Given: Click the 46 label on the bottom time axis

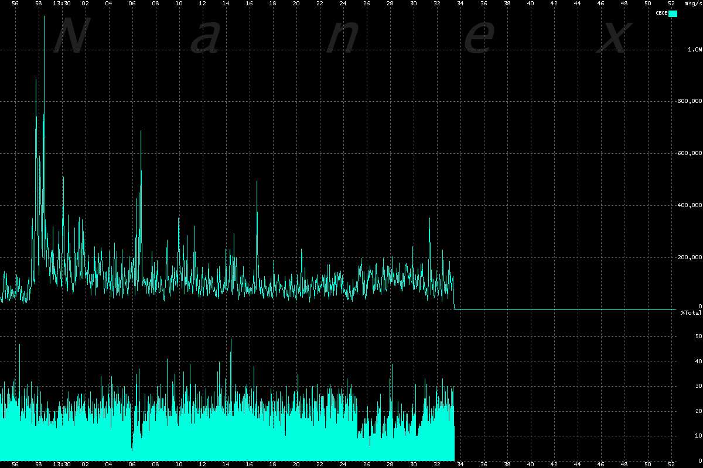Looking at the screenshot, I should pos(601,464).
